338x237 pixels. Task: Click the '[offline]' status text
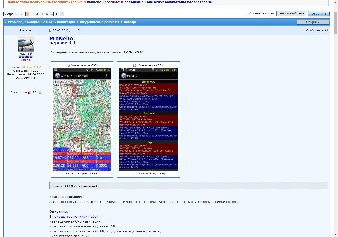coord(26,60)
